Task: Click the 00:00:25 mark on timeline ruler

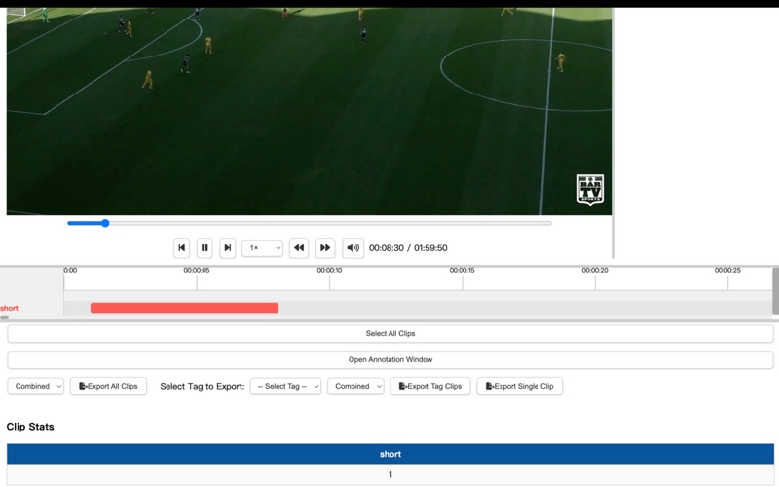Action: pyautogui.click(x=727, y=271)
